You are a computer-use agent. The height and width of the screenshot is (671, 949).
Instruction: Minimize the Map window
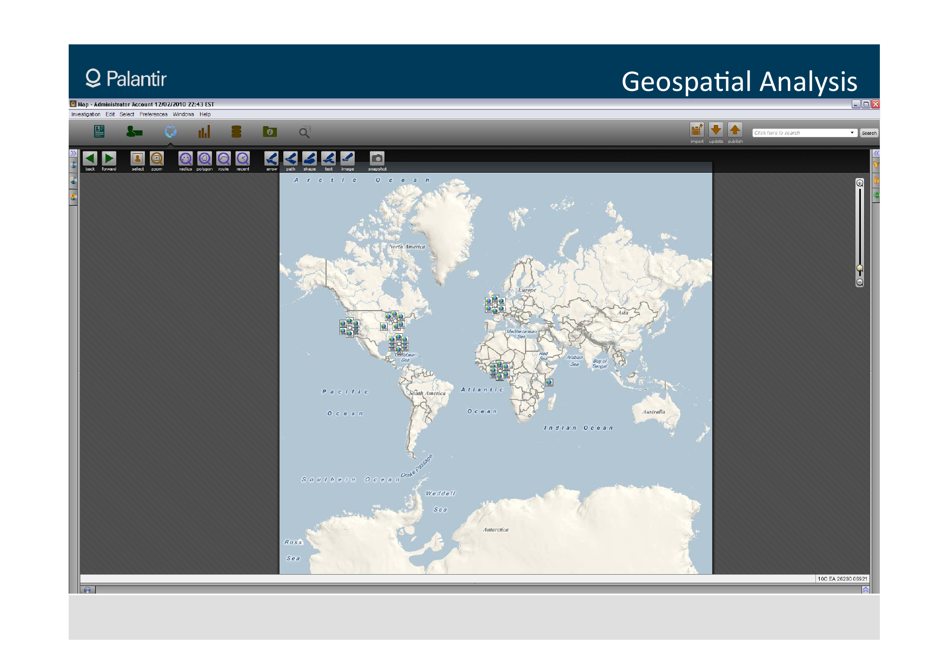pos(856,104)
